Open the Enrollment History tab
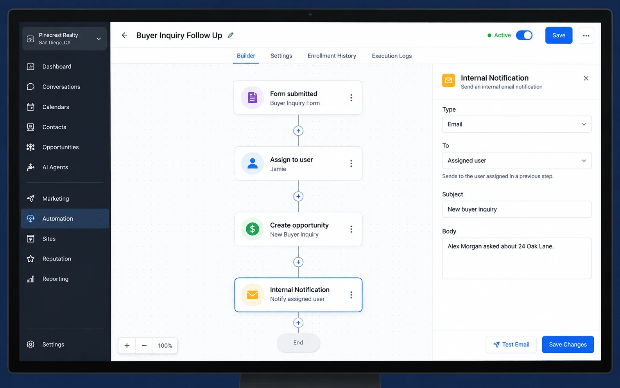 coord(332,56)
